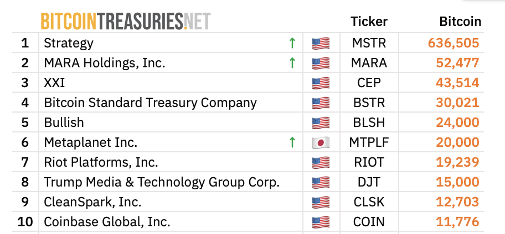Image resolution: width=505 pixels, height=234 pixels.
Task: Click the 636,505 Bitcoin holdings value
Action: [453, 43]
